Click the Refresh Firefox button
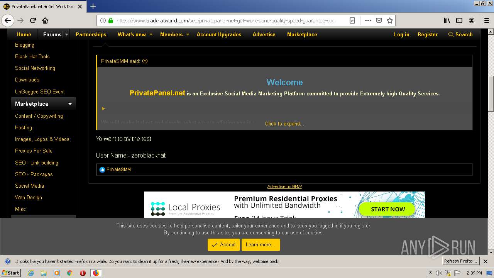Image resolution: width=494 pixels, height=278 pixels. pyautogui.click(x=460, y=261)
